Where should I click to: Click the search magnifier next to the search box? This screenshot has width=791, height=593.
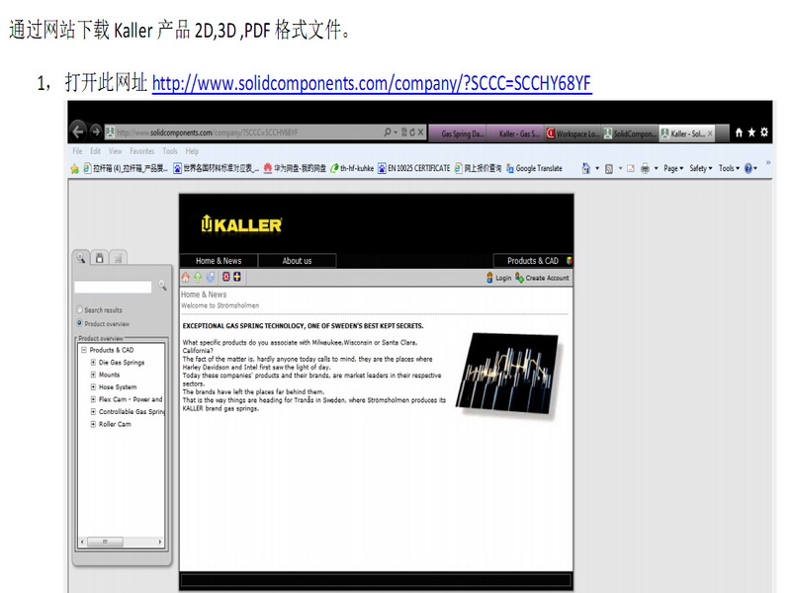[163, 287]
